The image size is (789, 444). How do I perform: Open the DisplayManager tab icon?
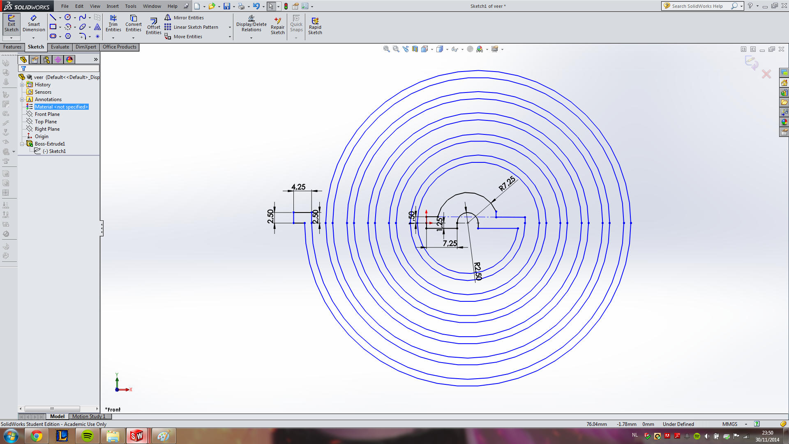[69, 60]
